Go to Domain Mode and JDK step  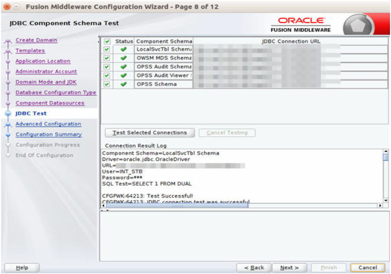click(46, 82)
